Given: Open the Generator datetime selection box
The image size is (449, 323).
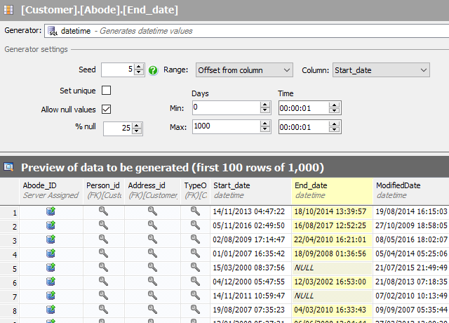Looking at the screenshot, I should (246, 31).
